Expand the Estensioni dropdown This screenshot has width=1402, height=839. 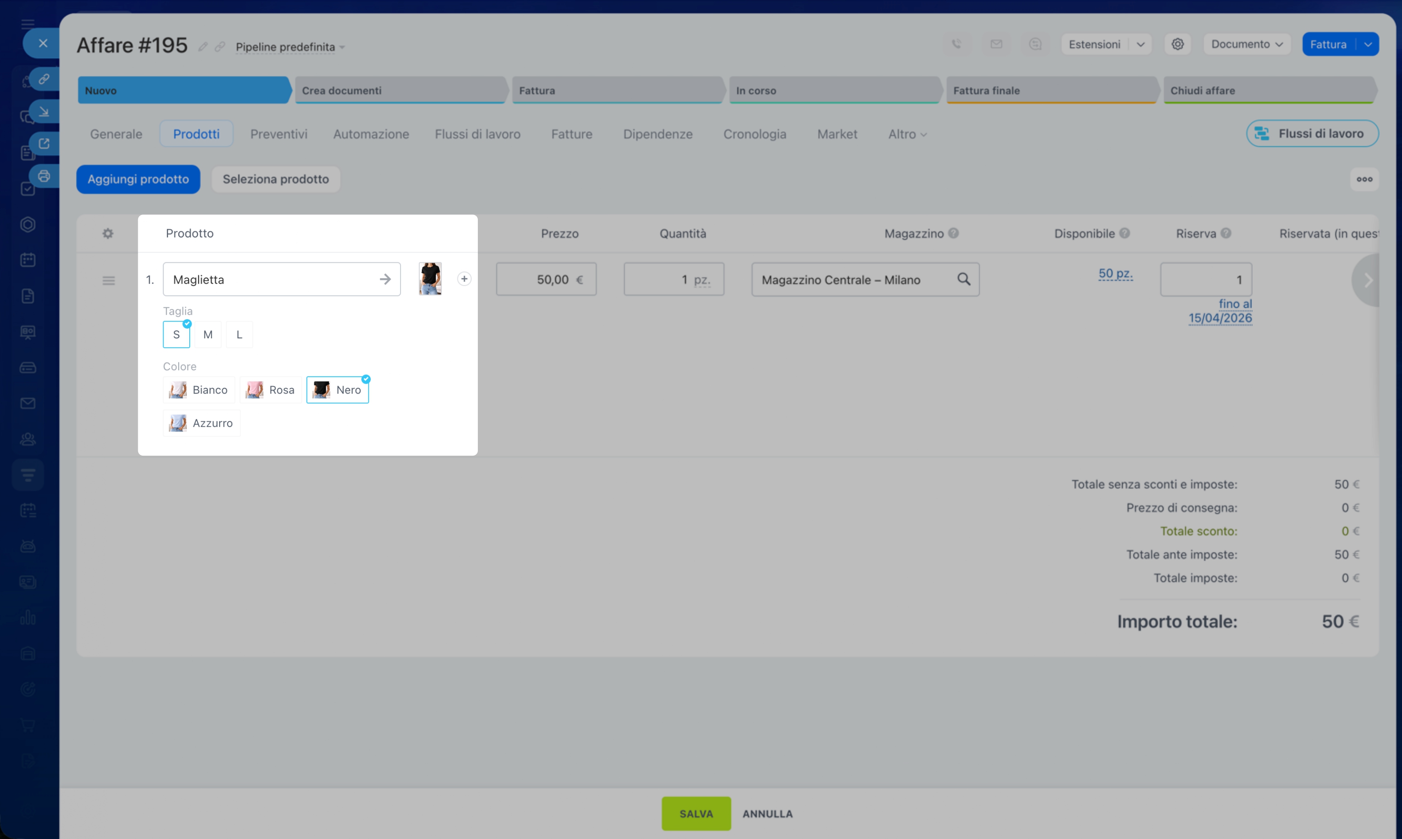[1140, 44]
